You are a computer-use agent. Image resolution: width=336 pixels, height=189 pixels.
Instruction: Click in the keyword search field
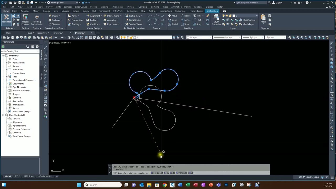(x=251, y=3)
